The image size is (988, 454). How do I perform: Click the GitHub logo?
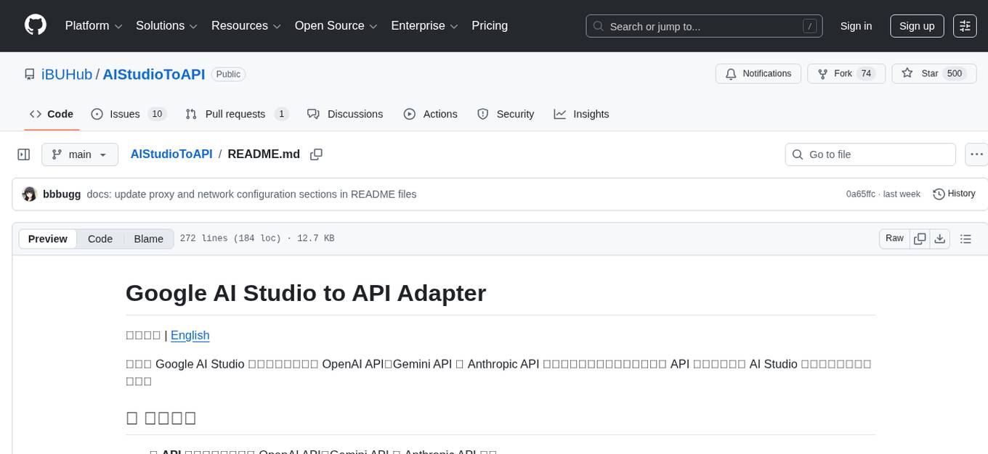coord(35,25)
